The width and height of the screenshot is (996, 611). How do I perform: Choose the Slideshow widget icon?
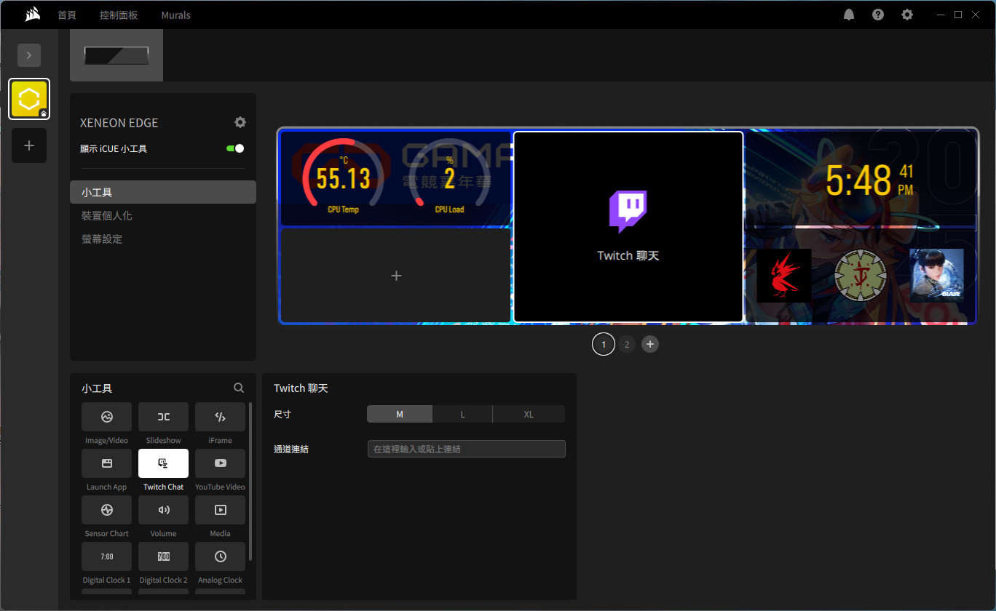coord(164,417)
